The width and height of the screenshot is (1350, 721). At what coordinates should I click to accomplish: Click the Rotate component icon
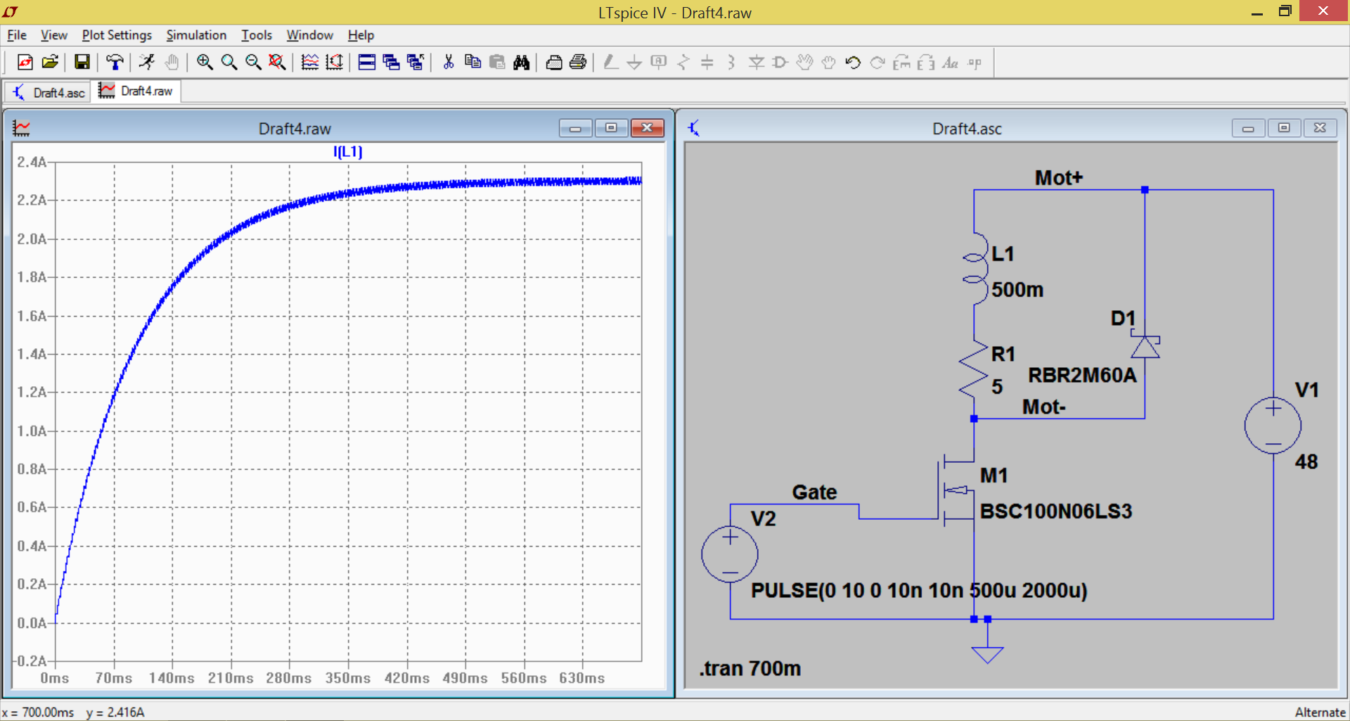tap(902, 63)
